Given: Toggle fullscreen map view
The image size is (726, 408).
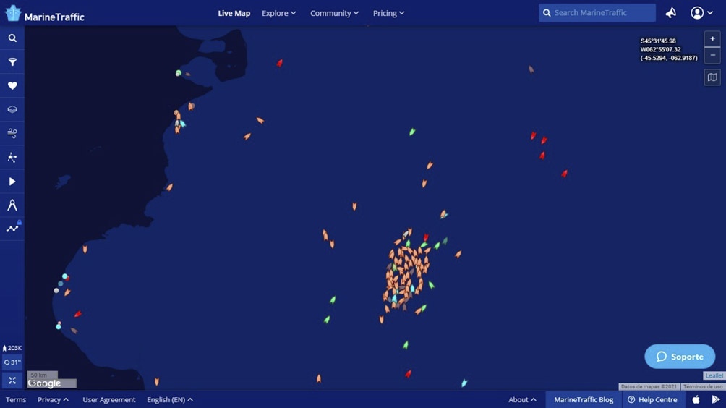Looking at the screenshot, I should [x=12, y=381].
